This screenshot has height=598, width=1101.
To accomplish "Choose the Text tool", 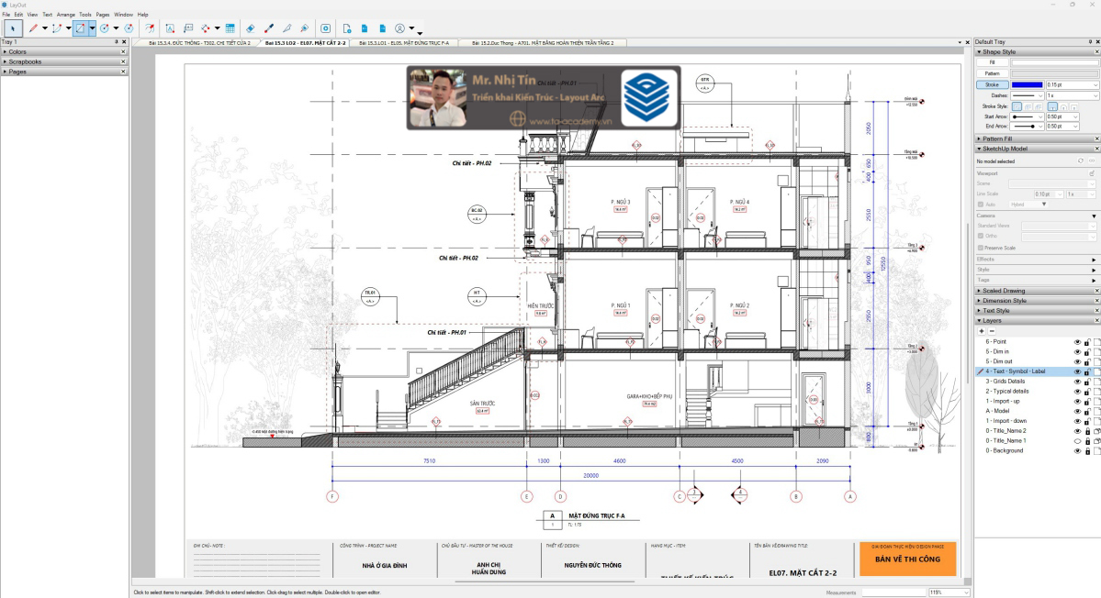I will click(x=170, y=28).
